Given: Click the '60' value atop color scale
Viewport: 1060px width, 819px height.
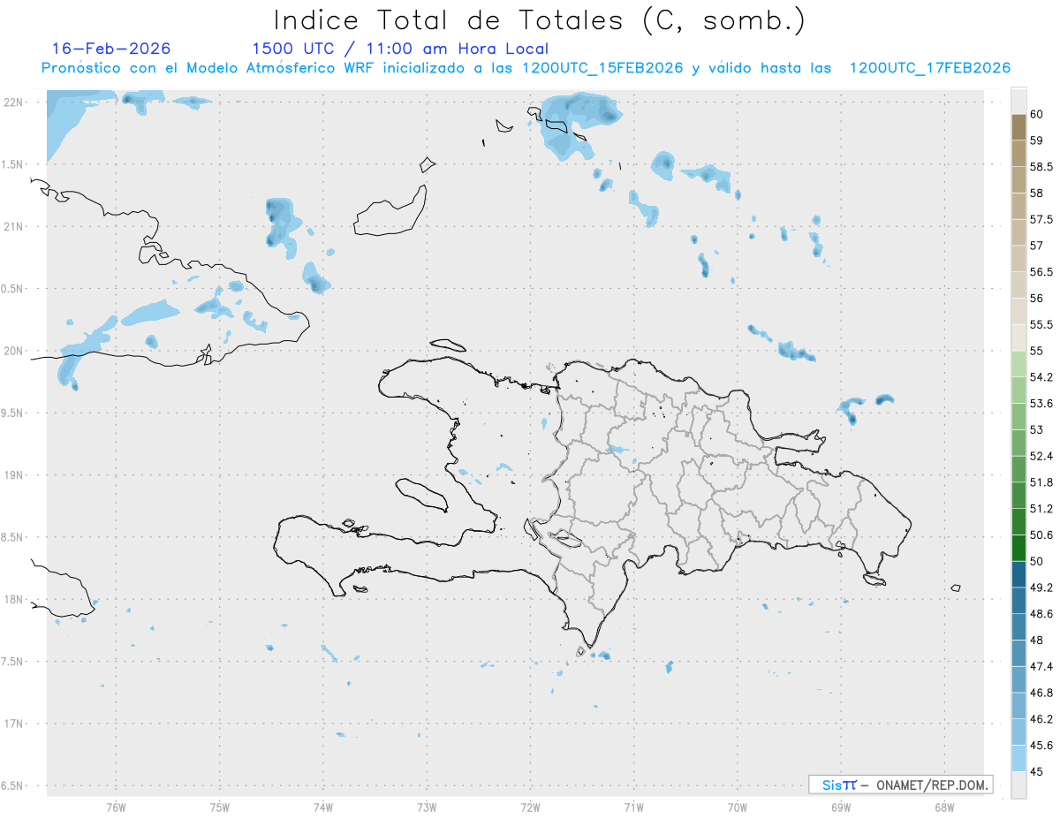Looking at the screenshot, I should [1036, 114].
